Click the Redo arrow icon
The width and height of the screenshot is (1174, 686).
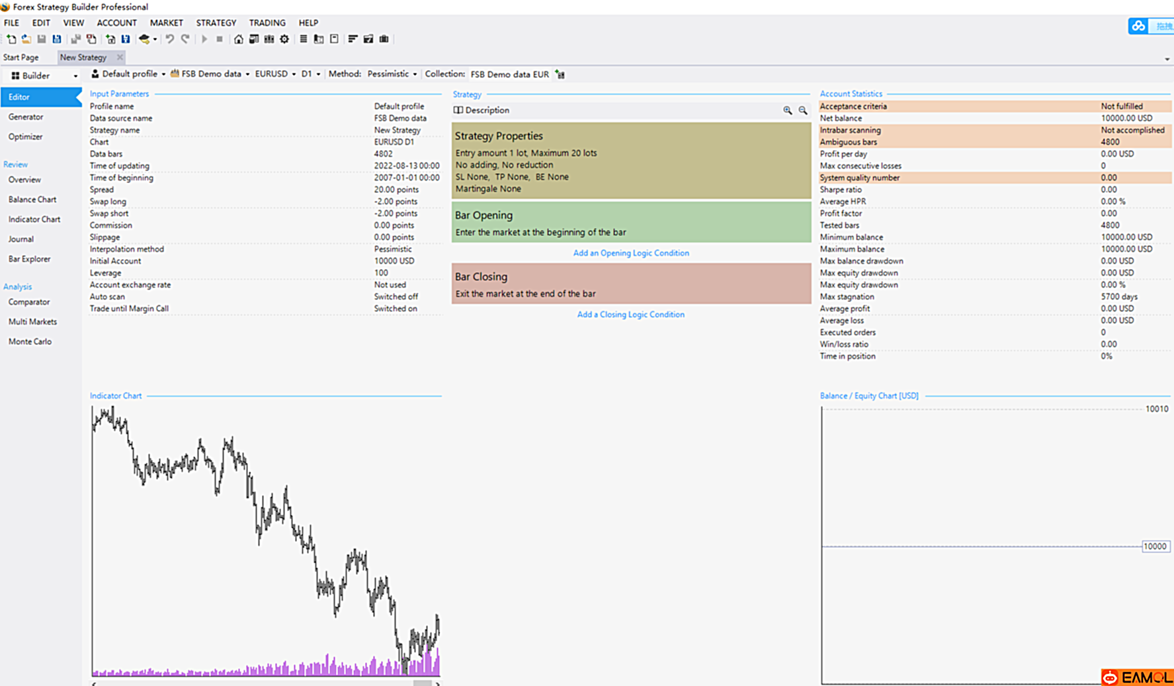(185, 39)
